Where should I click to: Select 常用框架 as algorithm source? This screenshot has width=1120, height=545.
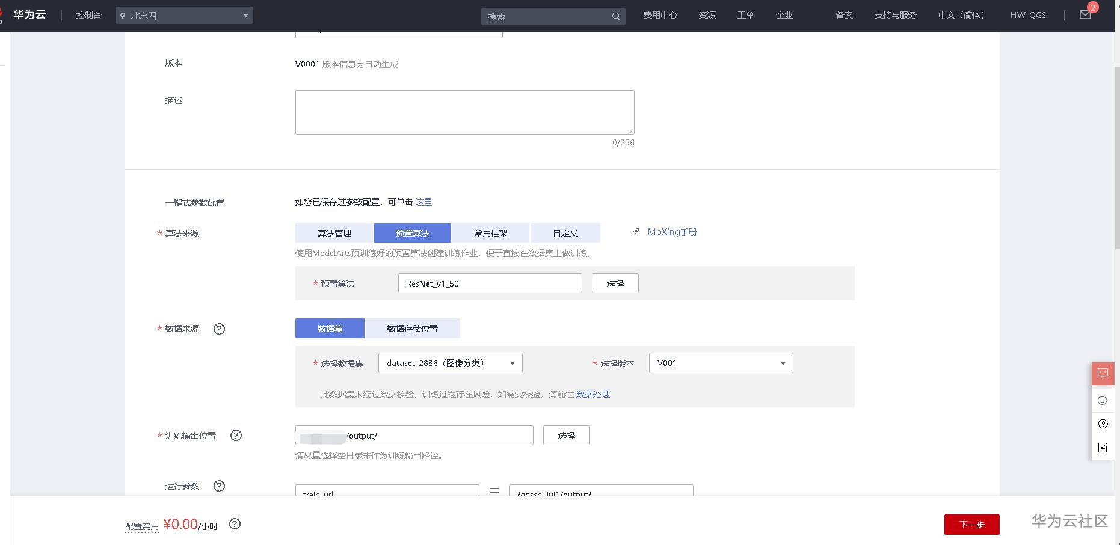tap(490, 233)
